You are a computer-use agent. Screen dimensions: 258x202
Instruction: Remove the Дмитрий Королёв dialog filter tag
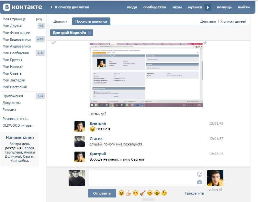pos(90,33)
